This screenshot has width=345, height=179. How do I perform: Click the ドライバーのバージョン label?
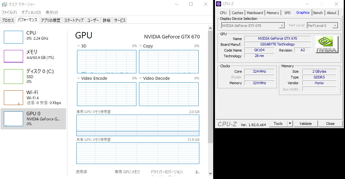pos(167,172)
